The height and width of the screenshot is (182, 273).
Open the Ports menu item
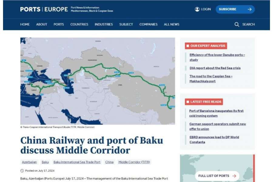(x=59, y=24)
